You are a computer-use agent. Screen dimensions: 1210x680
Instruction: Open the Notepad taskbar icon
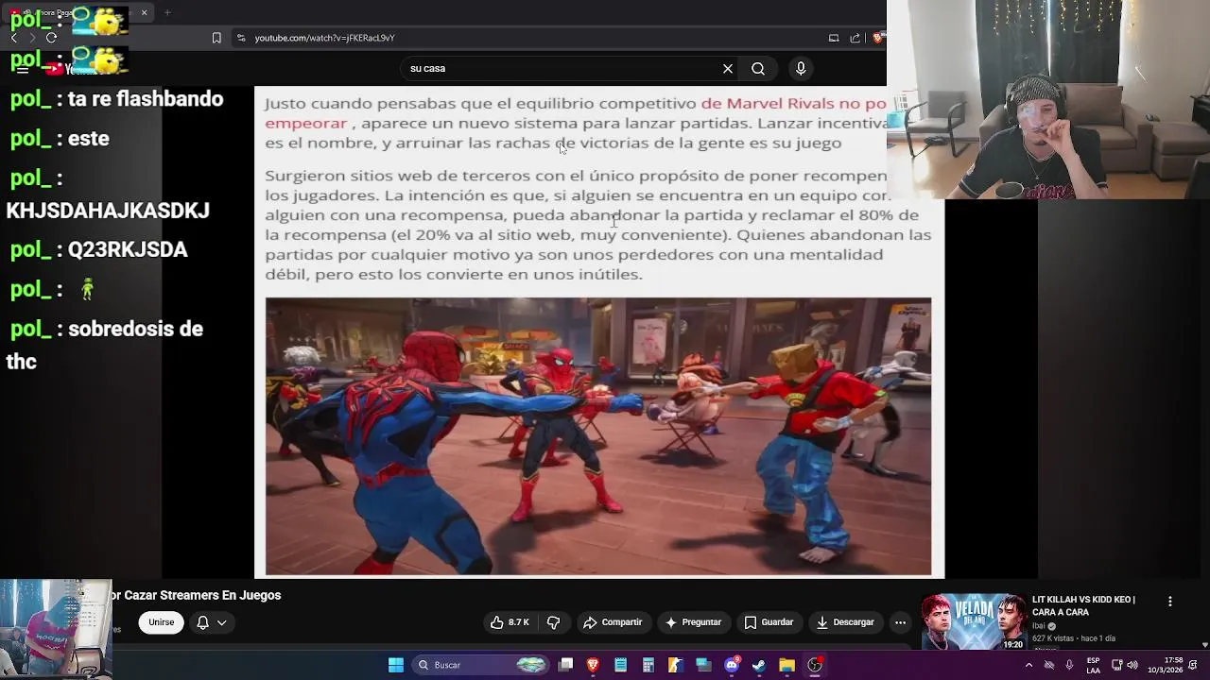620,665
